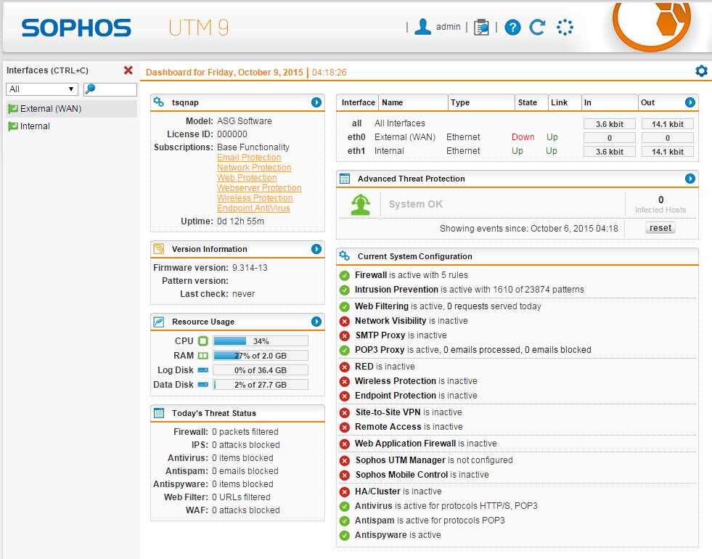Click the RAM usage bar 27% of 2.0 GB

(261, 356)
